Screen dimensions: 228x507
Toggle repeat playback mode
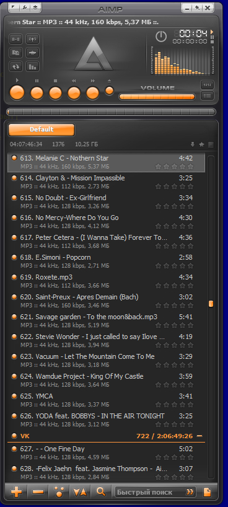click(x=15, y=66)
